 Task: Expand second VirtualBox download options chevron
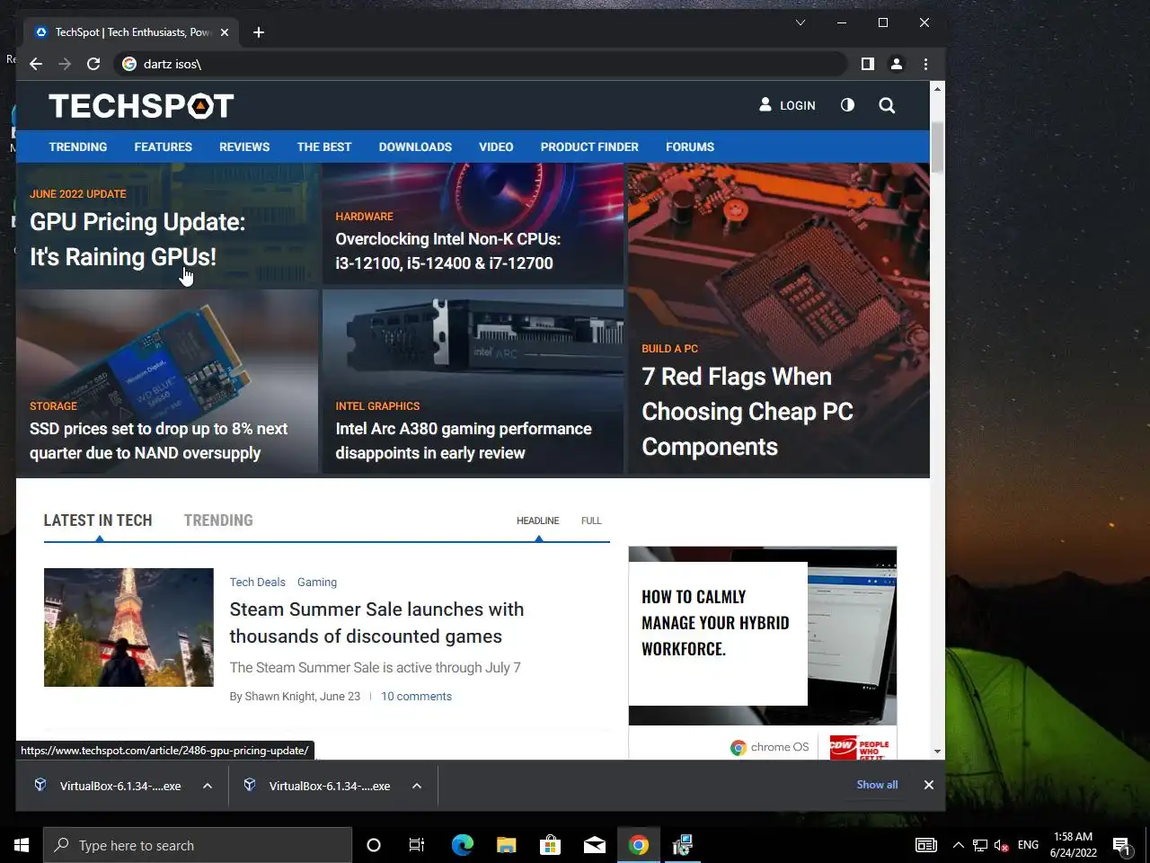417,786
